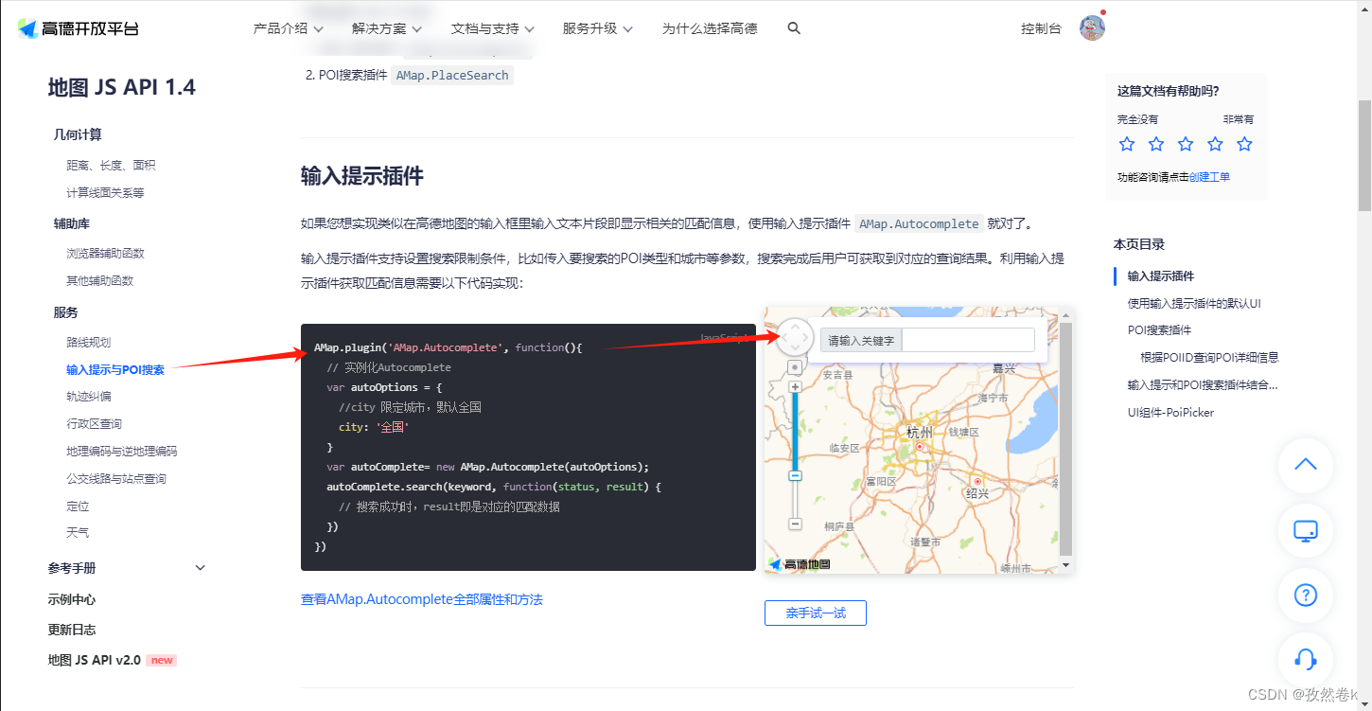Open 控制台 in top navbar
Image resolution: width=1372 pixels, height=711 pixels.
coord(1041,28)
